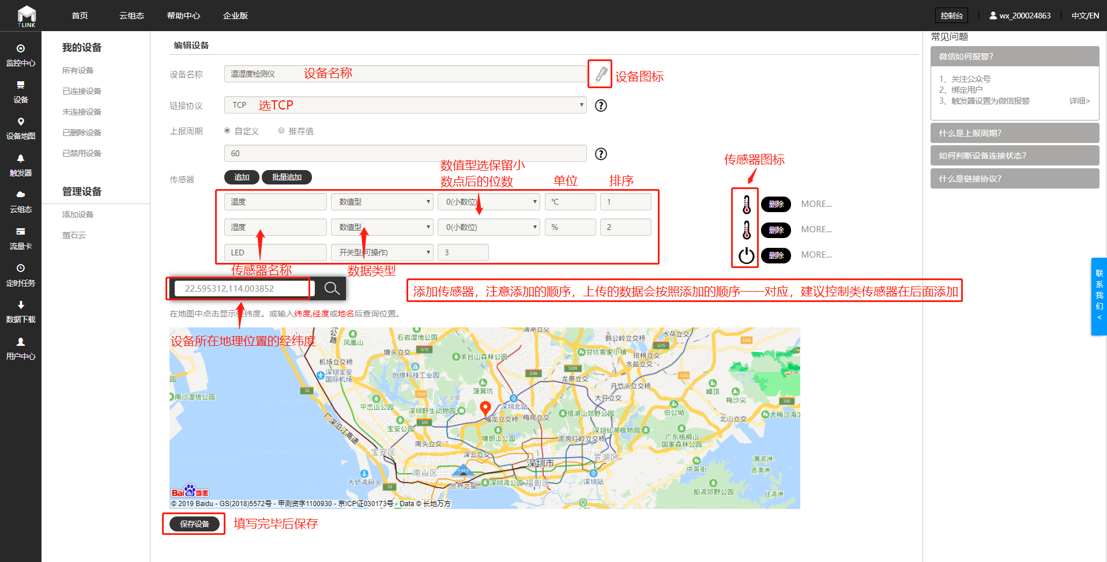Go to 首页 in top navigation
1107x562 pixels.
click(x=80, y=16)
